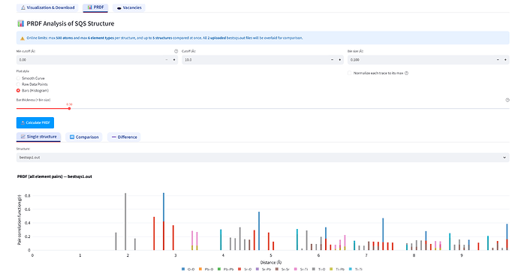Click help icon beside Bar thickness slider

coord(507,100)
